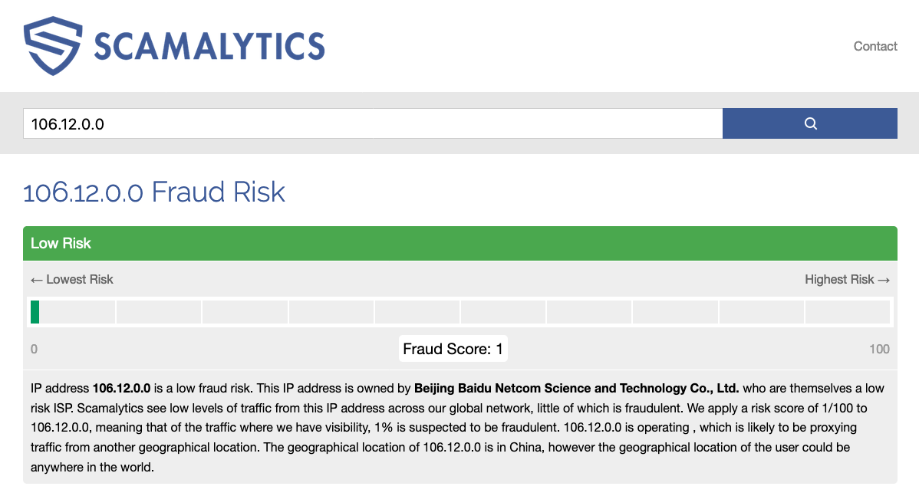Click the green Low Risk banner
This screenshot has height=496, width=919.
tap(459, 244)
